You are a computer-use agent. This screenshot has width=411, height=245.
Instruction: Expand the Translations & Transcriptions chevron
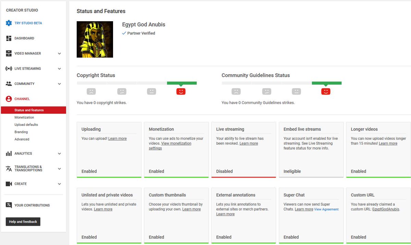click(59, 169)
